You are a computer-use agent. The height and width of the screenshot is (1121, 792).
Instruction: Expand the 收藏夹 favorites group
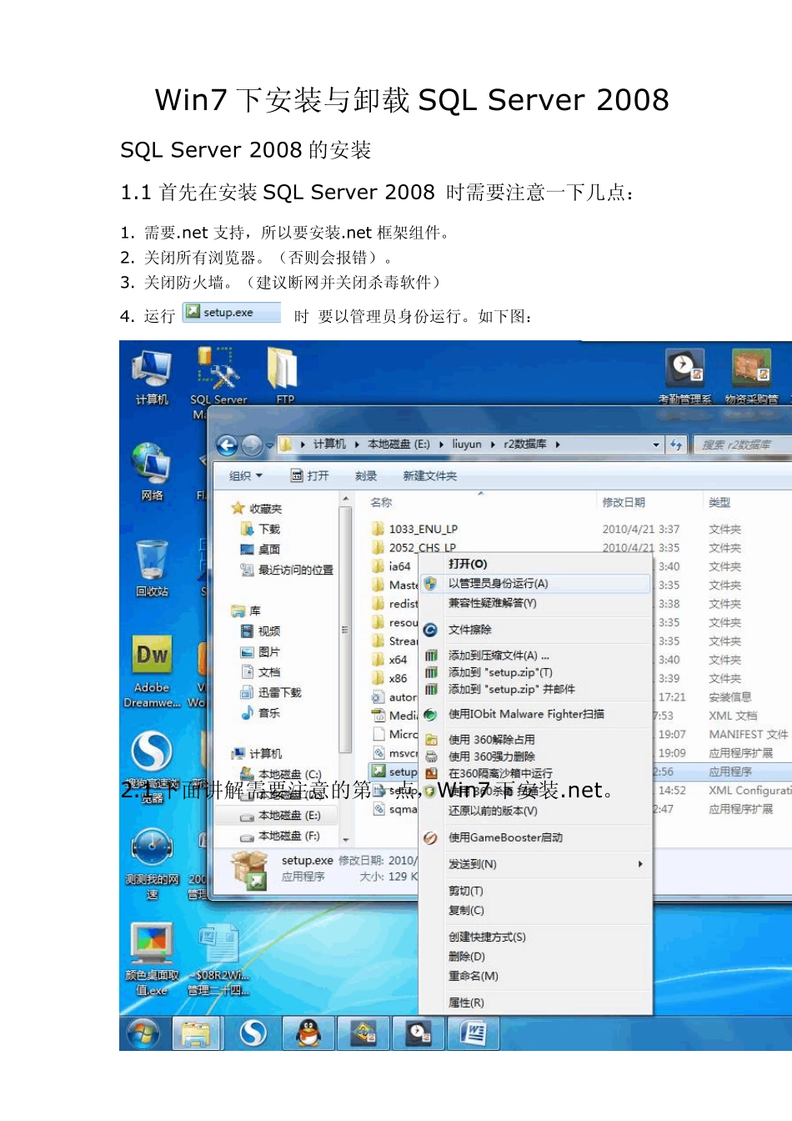[x=257, y=509]
